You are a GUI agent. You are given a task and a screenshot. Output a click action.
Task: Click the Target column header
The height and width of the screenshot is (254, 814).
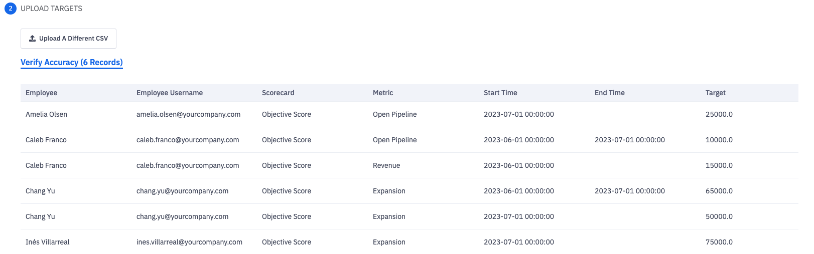pyautogui.click(x=716, y=93)
